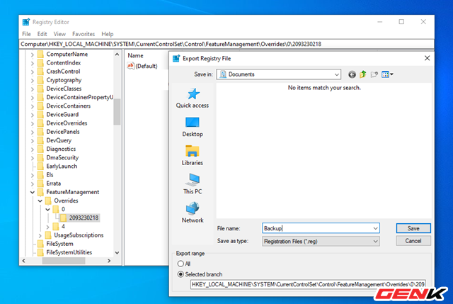Screen dimensions: 453x304
Task: Click the tree scroll left arrow
Action: (23, 261)
